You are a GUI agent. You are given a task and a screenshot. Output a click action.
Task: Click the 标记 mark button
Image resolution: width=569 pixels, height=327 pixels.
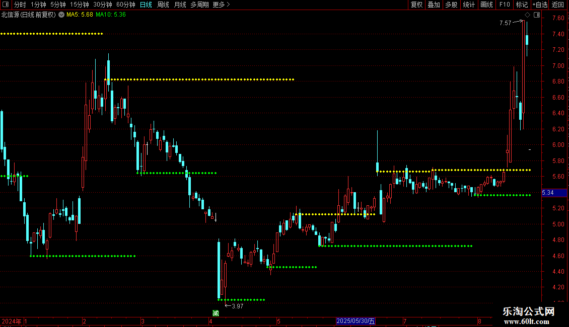click(x=522, y=5)
